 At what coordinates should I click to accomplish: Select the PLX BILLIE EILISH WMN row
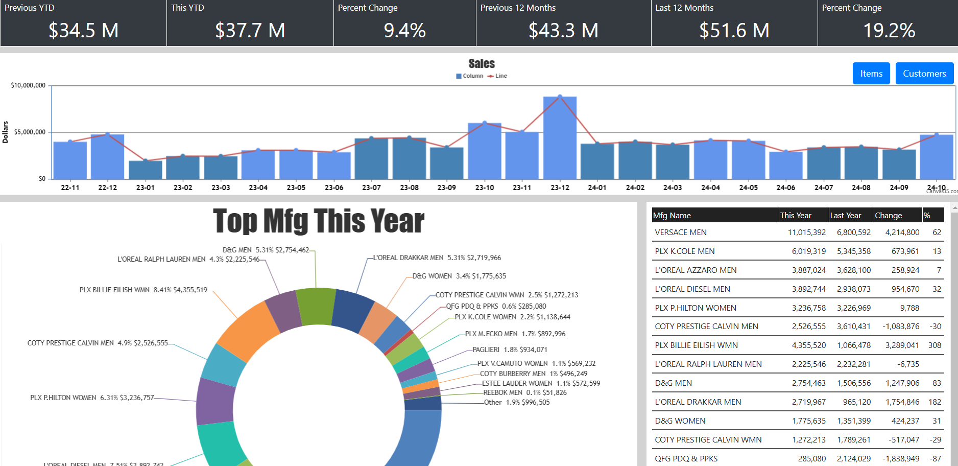(797, 345)
